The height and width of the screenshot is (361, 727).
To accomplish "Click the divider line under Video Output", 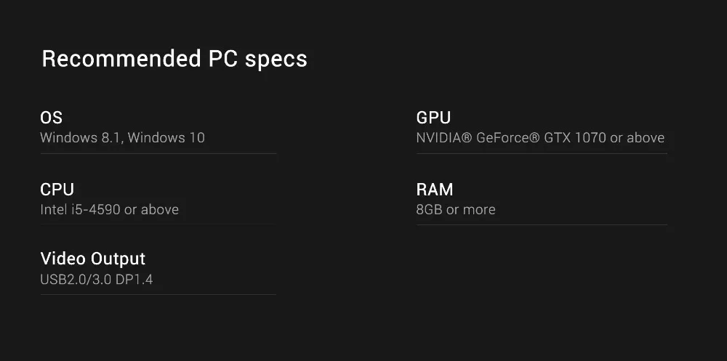I will click(158, 294).
